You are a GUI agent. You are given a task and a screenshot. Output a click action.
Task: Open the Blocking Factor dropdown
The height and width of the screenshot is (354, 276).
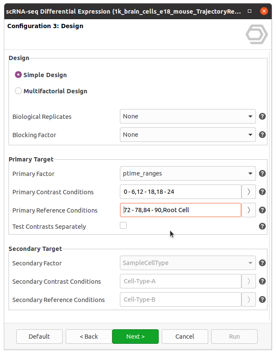click(188, 135)
